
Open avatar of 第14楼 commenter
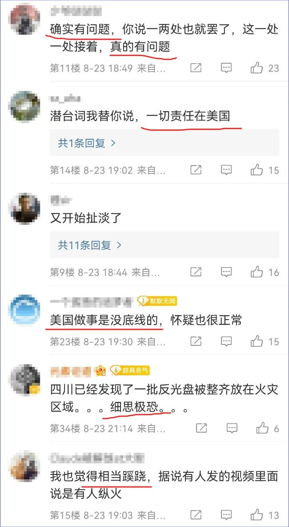(x=24, y=106)
